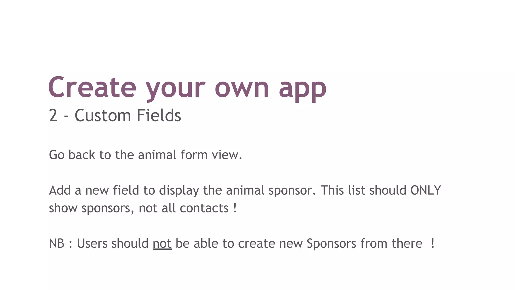Click the text "Add a new field"
The image size is (515, 290).
point(94,190)
